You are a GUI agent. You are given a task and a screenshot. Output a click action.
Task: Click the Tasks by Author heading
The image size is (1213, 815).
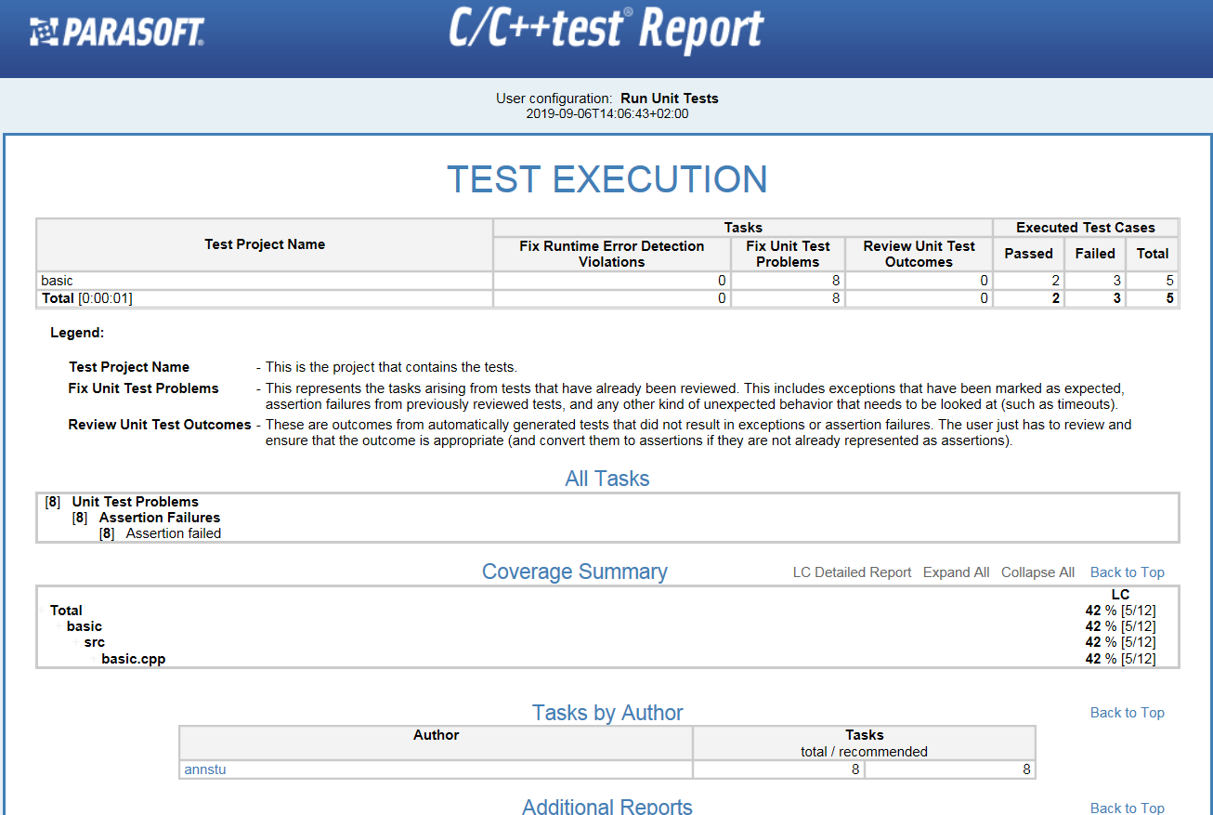(x=607, y=713)
